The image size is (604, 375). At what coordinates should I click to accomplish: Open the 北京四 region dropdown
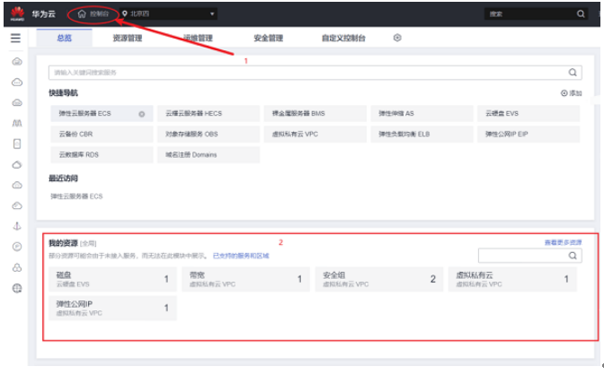coord(168,13)
